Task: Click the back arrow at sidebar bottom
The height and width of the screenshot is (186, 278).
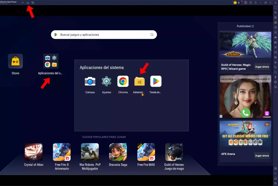Action: (276, 174)
